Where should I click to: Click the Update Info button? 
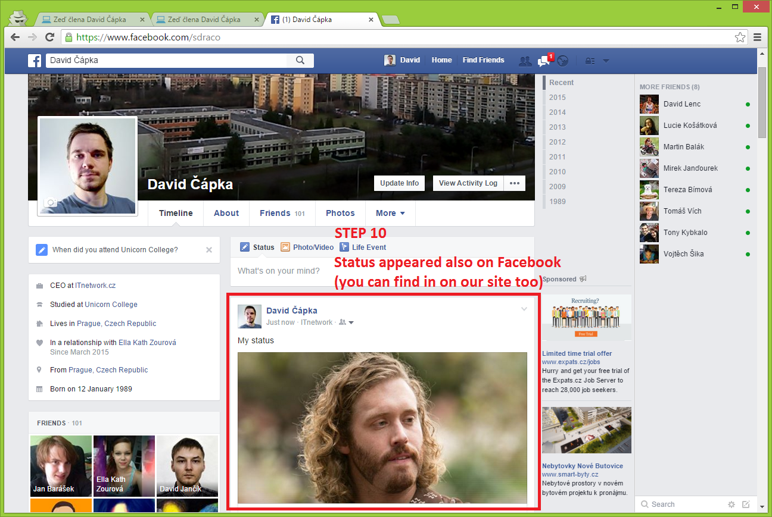click(x=400, y=183)
